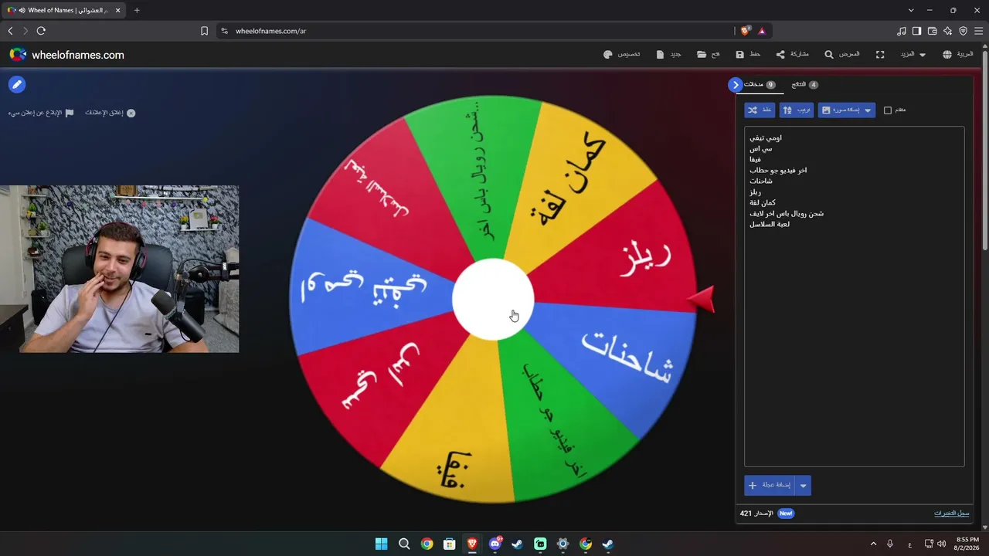Open Windows taskbar search
The image size is (989, 556).
click(x=404, y=544)
